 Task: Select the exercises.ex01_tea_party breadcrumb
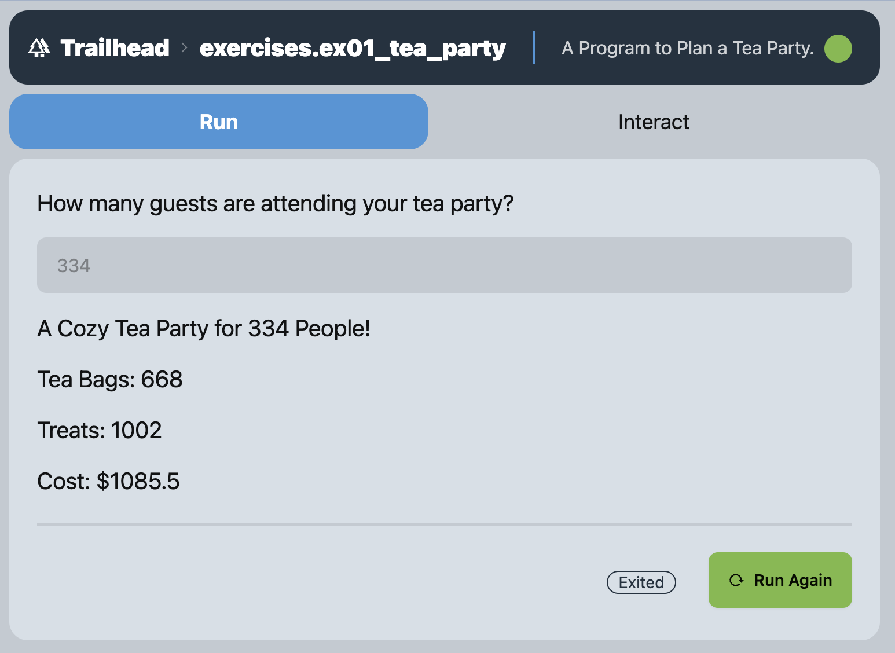(353, 48)
